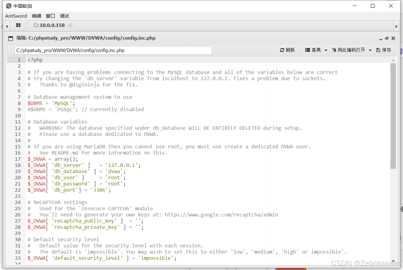This screenshot has height=270, width=403.
Task: Click the 'recaptcha_public_key' text
Action: pos(84,221)
